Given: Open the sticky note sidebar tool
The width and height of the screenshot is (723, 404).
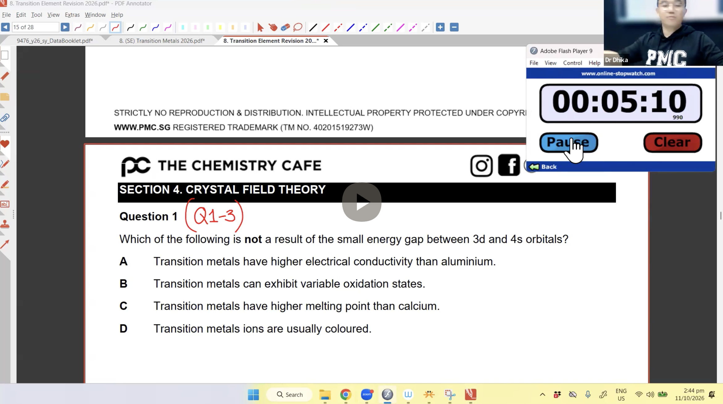Looking at the screenshot, I should (5, 97).
